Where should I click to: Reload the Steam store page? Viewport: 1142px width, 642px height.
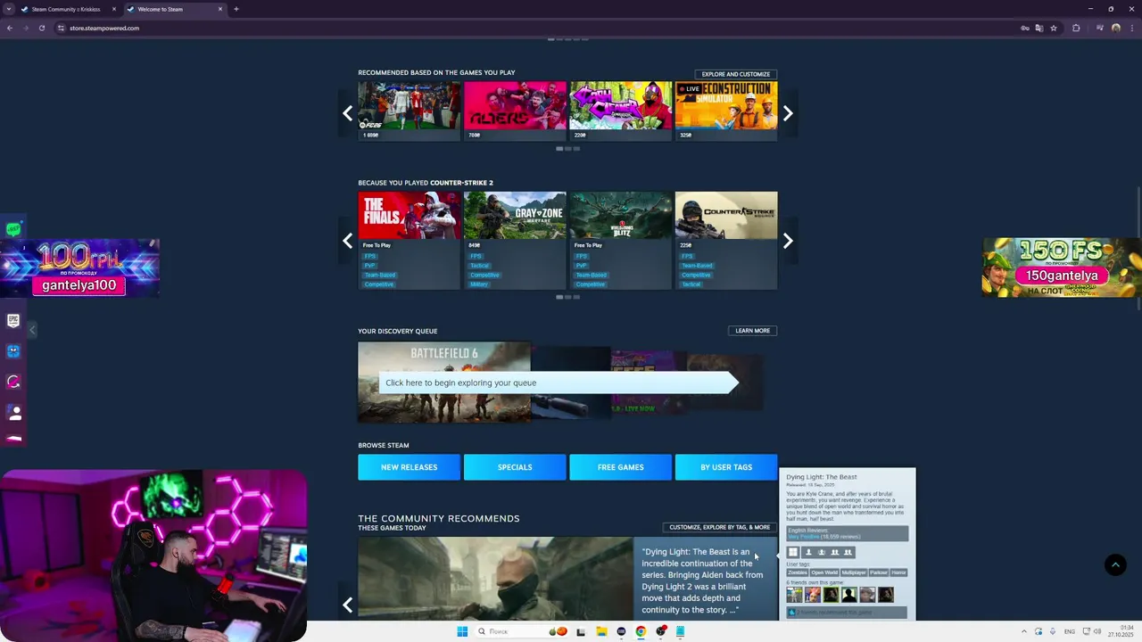coord(42,28)
